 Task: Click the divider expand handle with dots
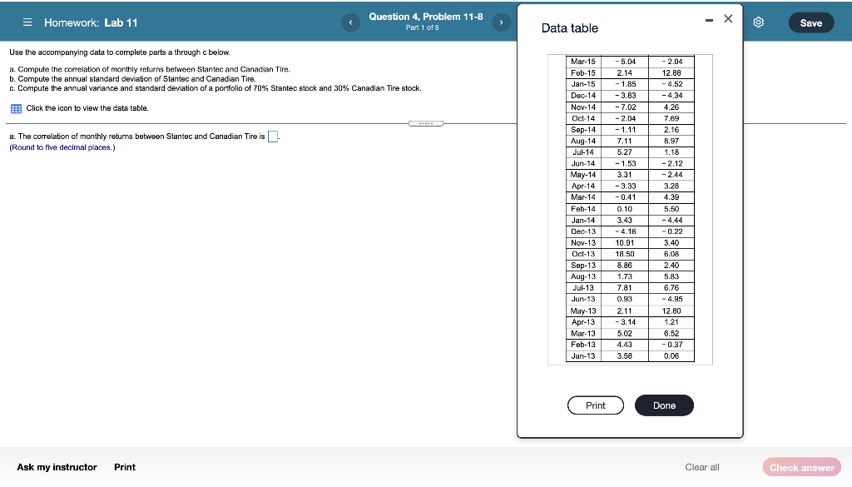[x=426, y=123]
